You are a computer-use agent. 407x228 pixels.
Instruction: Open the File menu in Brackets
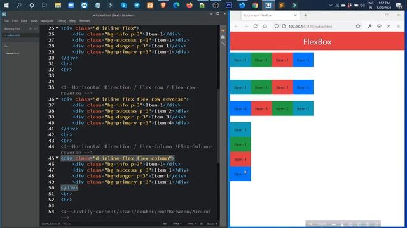[x=6, y=21]
